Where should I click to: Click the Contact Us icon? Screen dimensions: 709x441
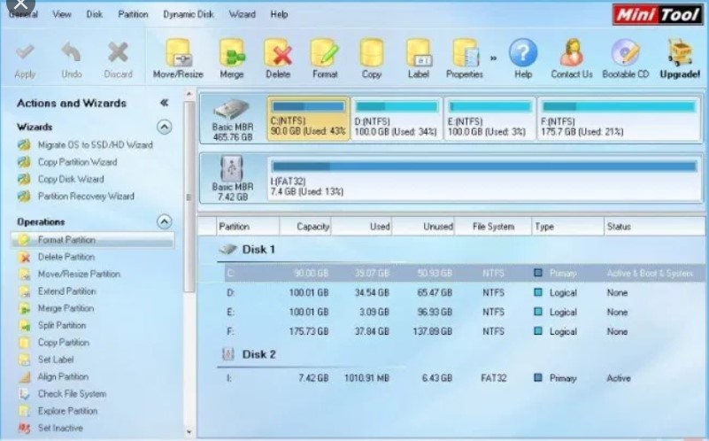572,53
